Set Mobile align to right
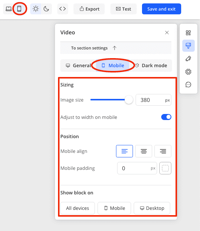Image resolution: width=200 pixels, height=231 pixels. [x=163, y=151]
